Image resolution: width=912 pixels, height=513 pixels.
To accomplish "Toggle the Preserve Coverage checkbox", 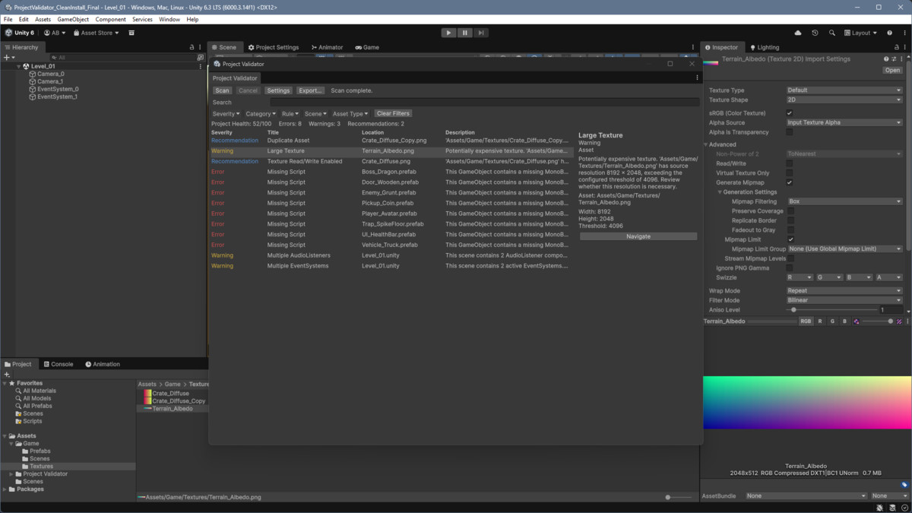I will [x=790, y=211].
